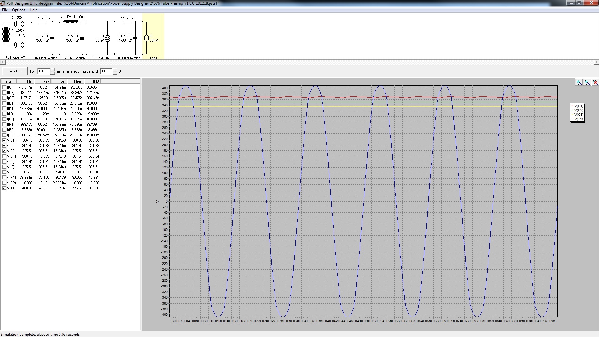Select the T1 transformer symbol in schematic
The width and height of the screenshot is (599, 337).
(6, 34)
